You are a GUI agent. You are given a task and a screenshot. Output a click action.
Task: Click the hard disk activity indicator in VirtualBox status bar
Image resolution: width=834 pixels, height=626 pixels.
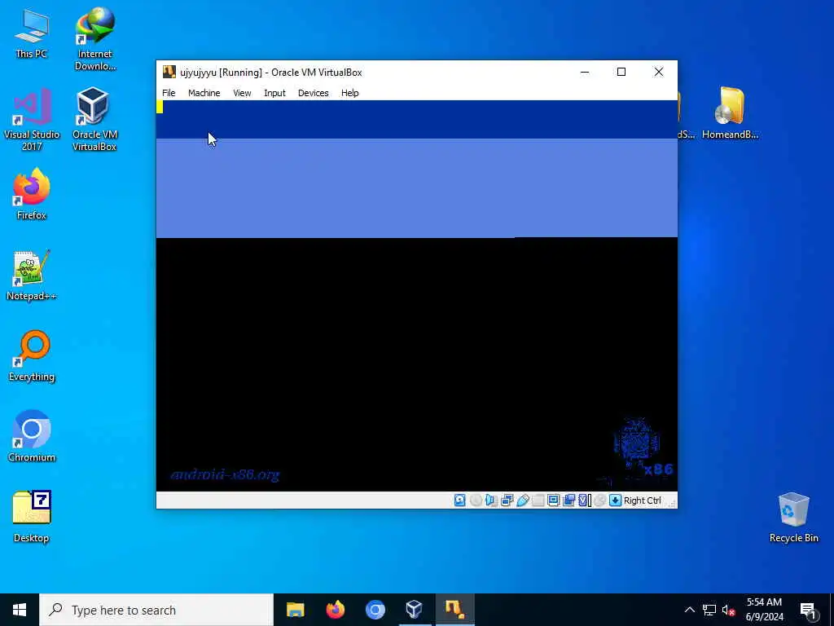tap(460, 500)
